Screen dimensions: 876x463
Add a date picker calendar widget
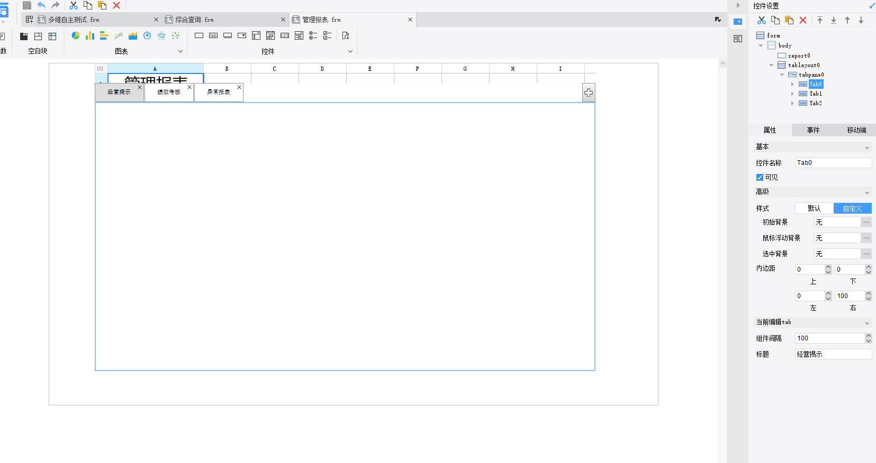click(x=270, y=35)
